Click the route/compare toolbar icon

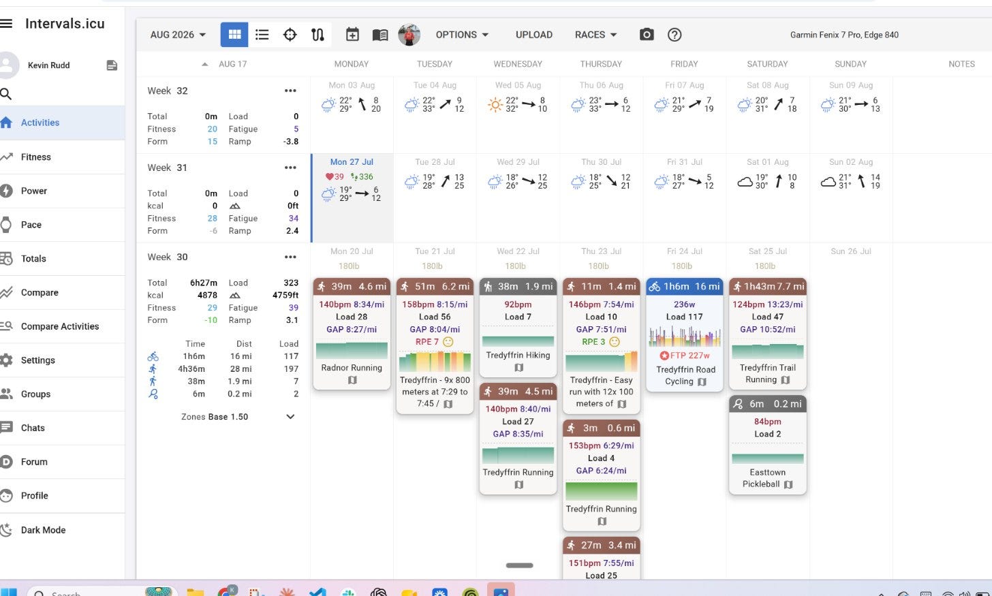pos(317,35)
